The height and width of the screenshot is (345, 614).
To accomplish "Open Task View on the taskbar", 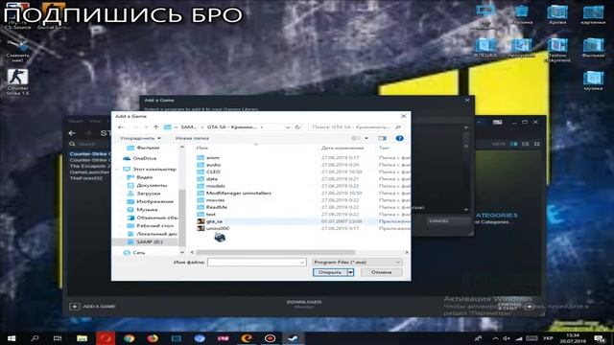I will tap(58, 338).
